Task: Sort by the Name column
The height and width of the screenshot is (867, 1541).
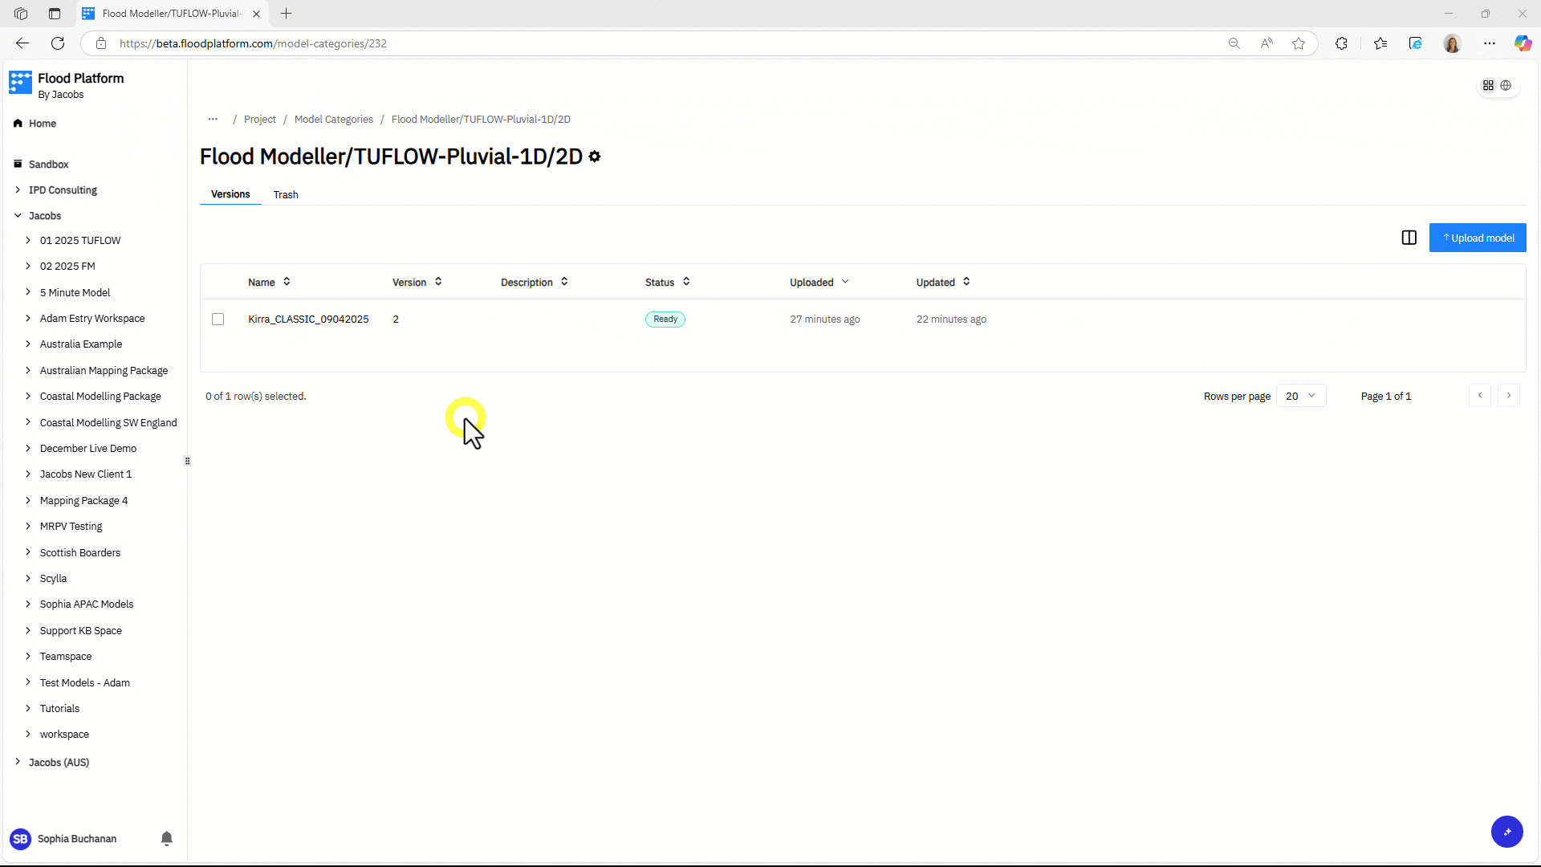Action: [269, 282]
